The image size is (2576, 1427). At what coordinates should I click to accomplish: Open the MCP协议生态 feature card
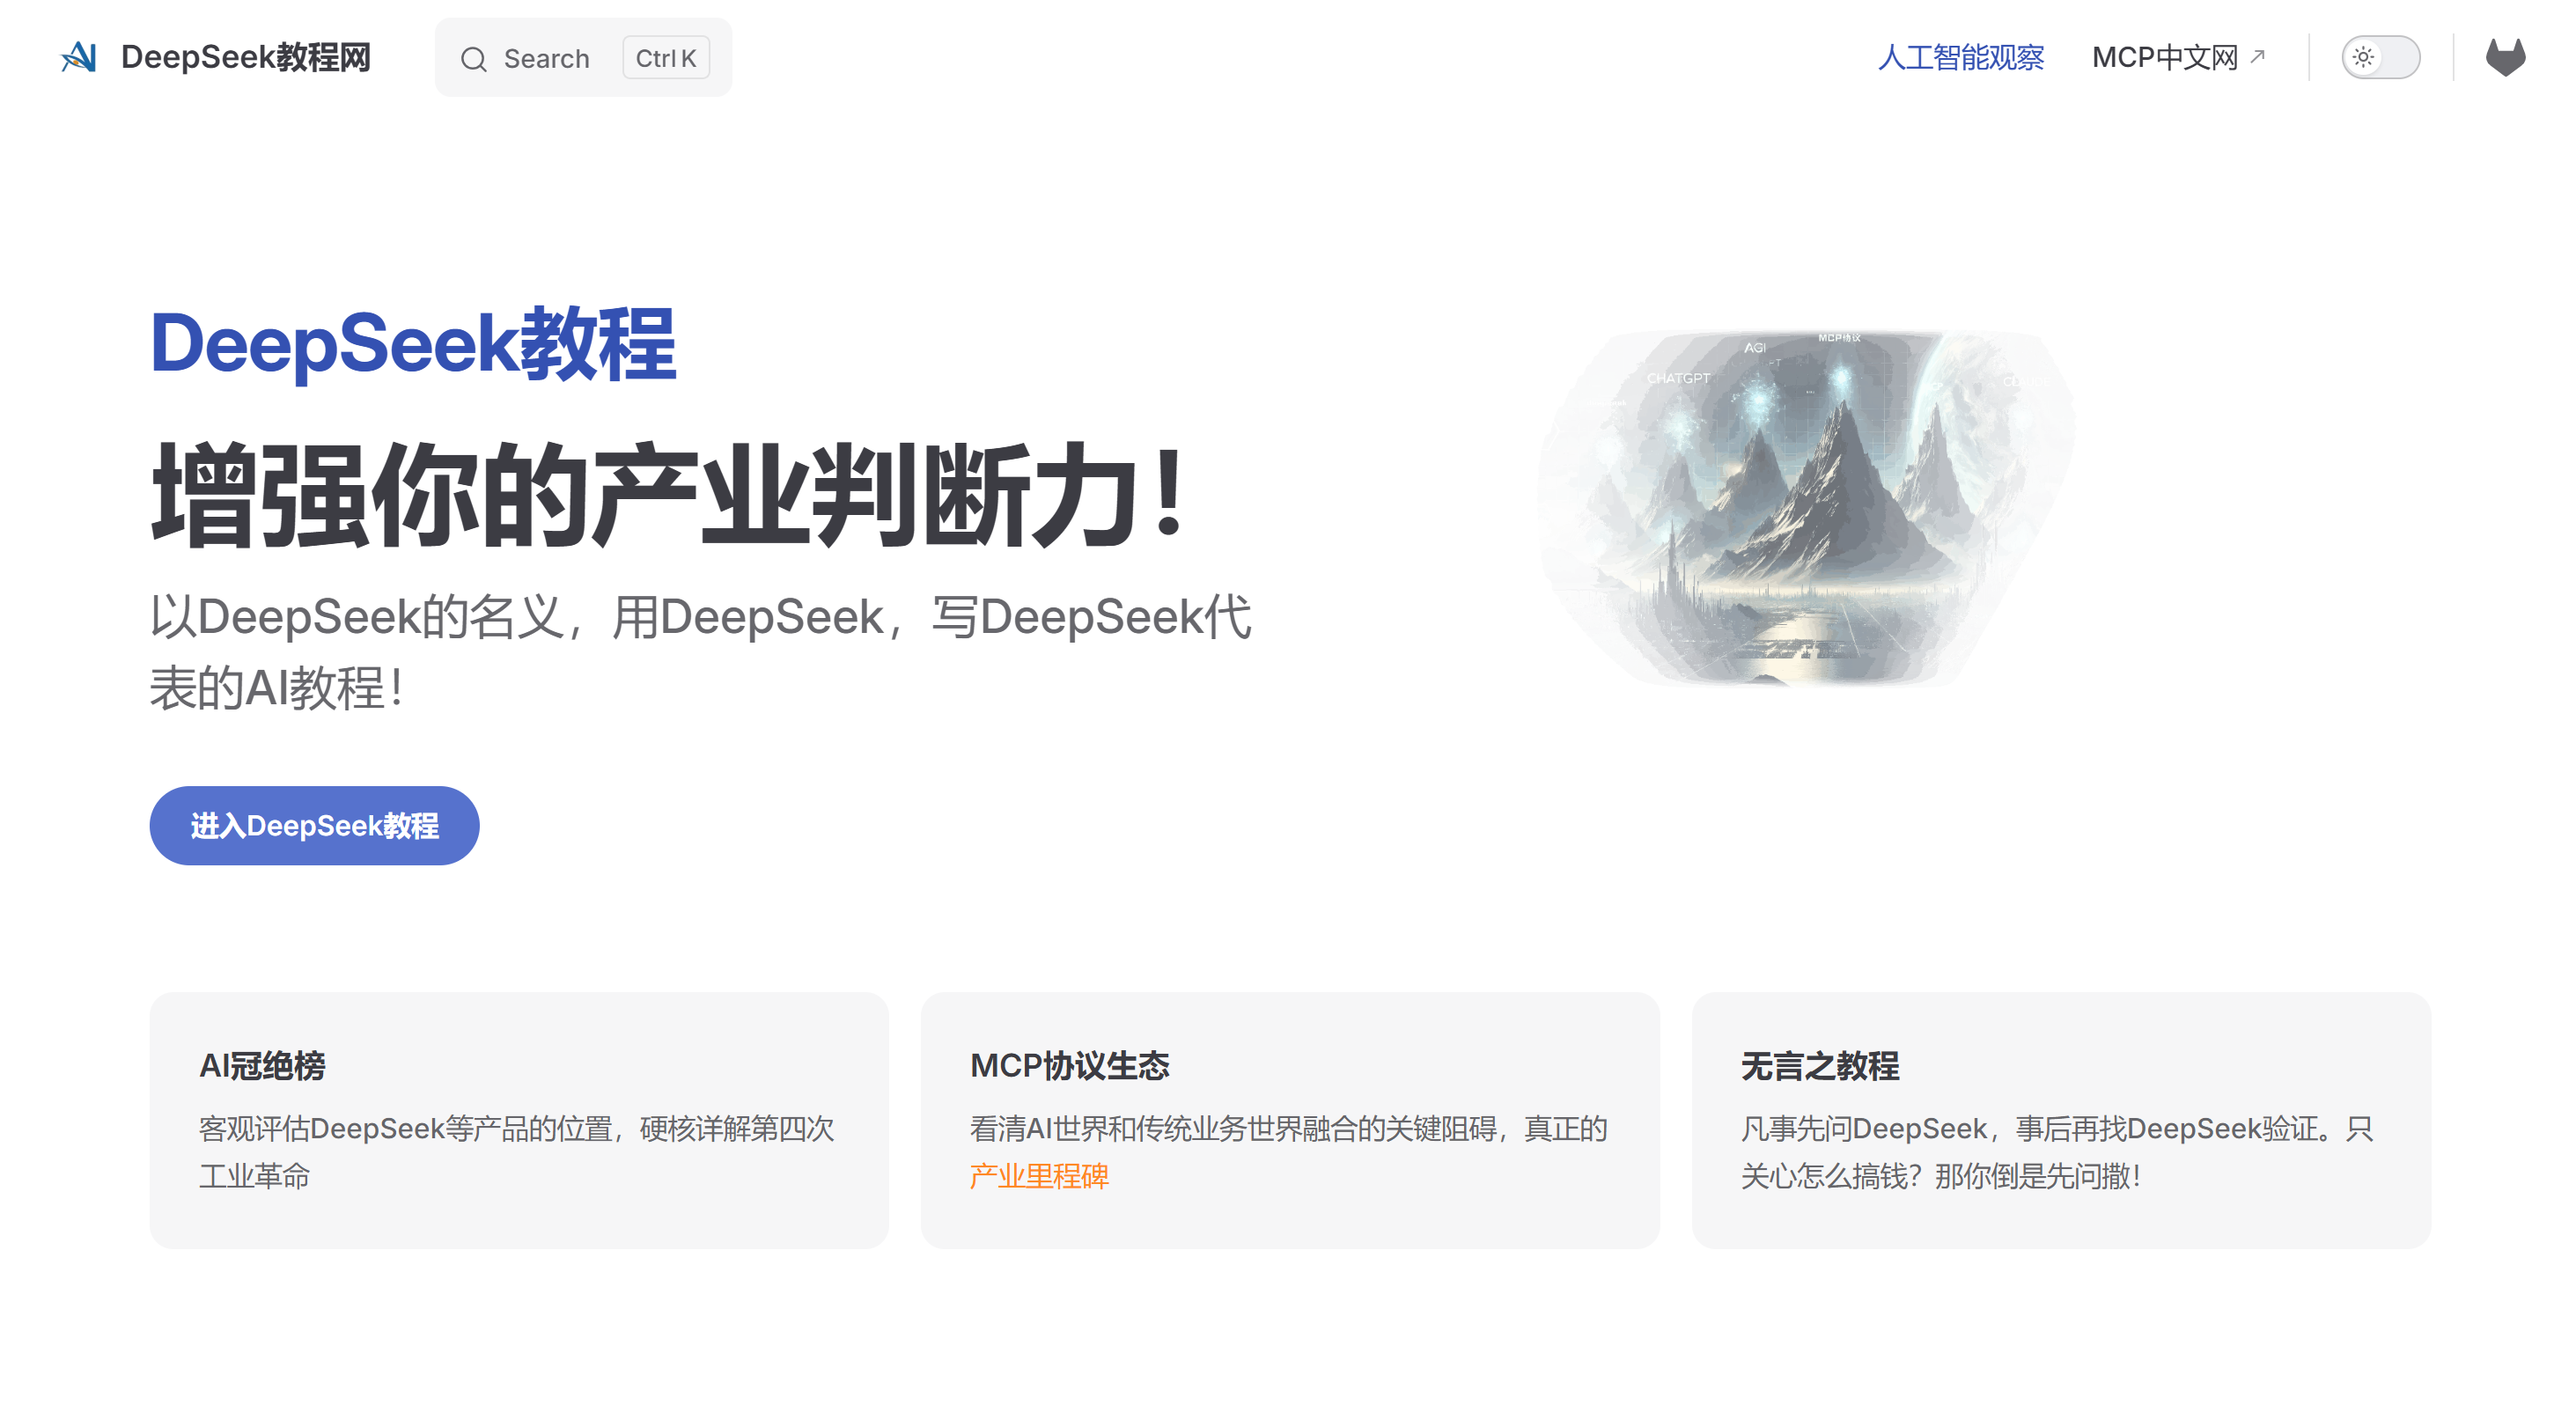pos(1290,1120)
